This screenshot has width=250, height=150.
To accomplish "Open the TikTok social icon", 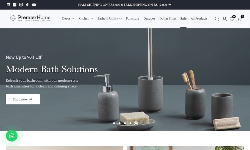I will tap(27, 5).
